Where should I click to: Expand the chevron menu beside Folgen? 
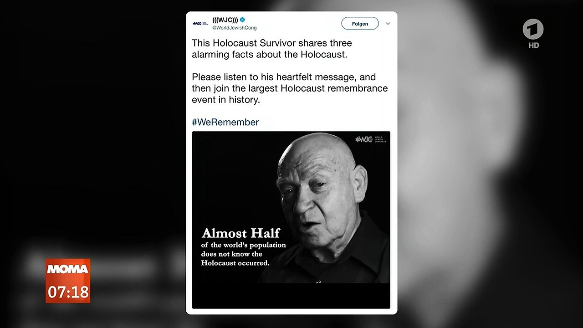pyautogui.click(x=388, y=24)
